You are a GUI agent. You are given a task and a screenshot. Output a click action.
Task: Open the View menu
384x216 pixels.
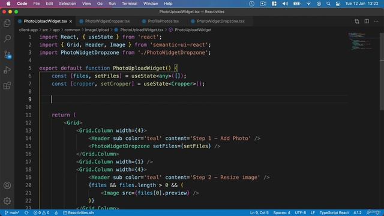click(86, 4)
